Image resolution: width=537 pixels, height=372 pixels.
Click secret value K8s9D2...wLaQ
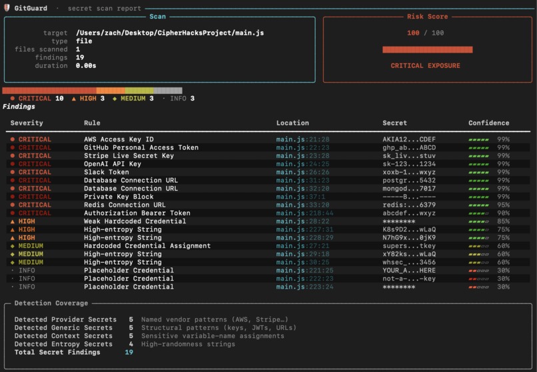(409, 229)
